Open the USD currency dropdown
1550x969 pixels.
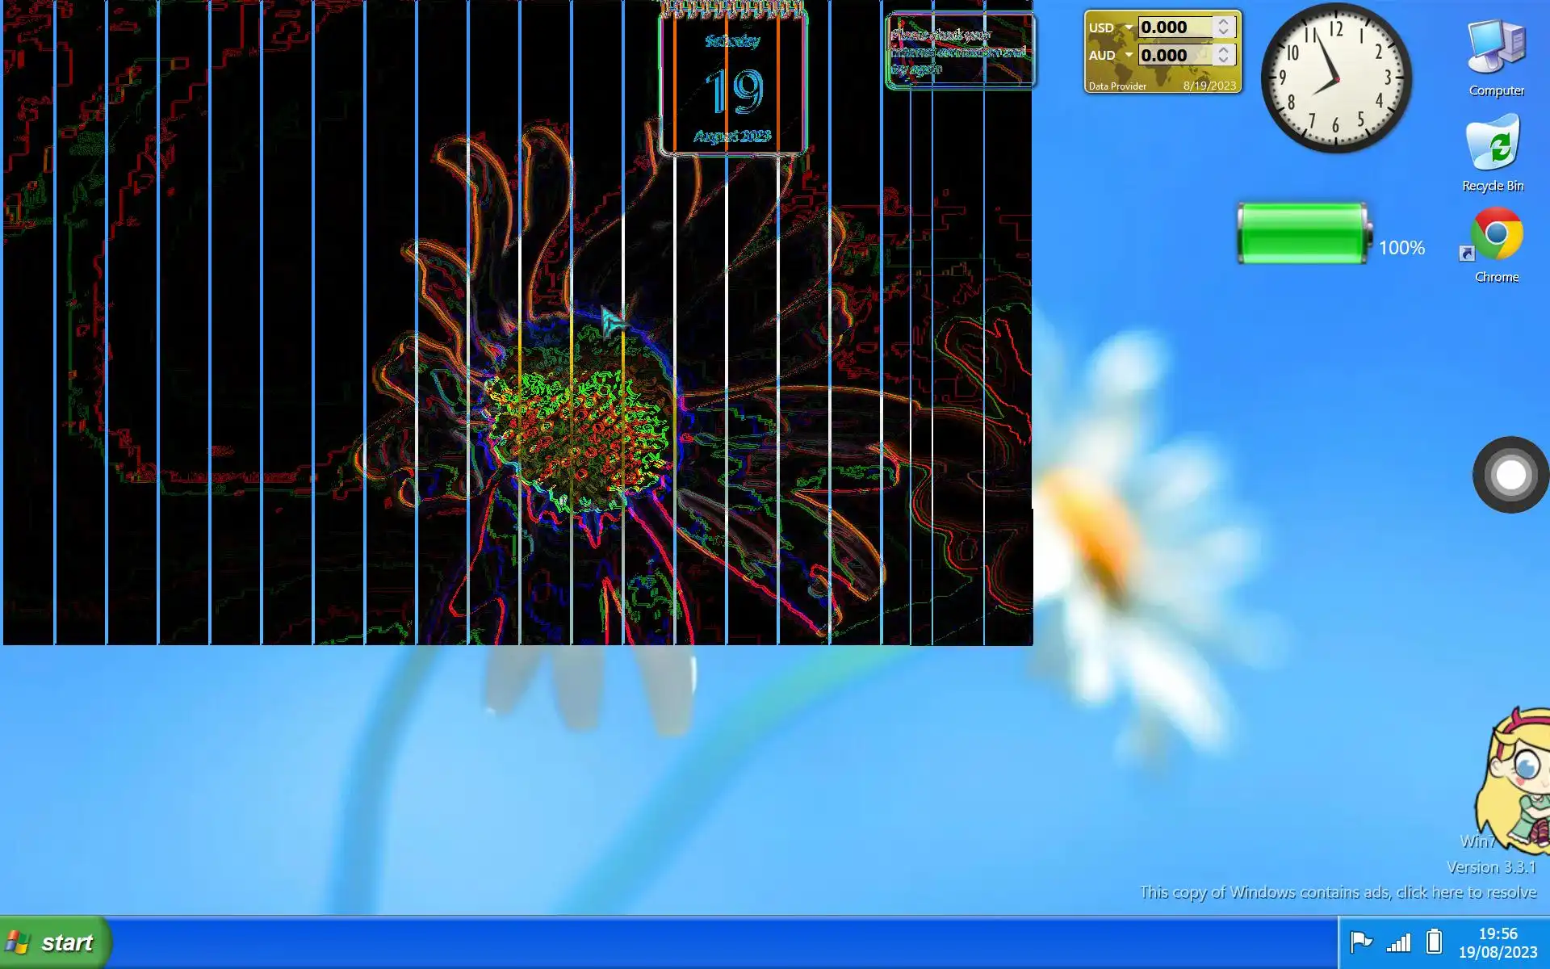(x=1129, y=27)
